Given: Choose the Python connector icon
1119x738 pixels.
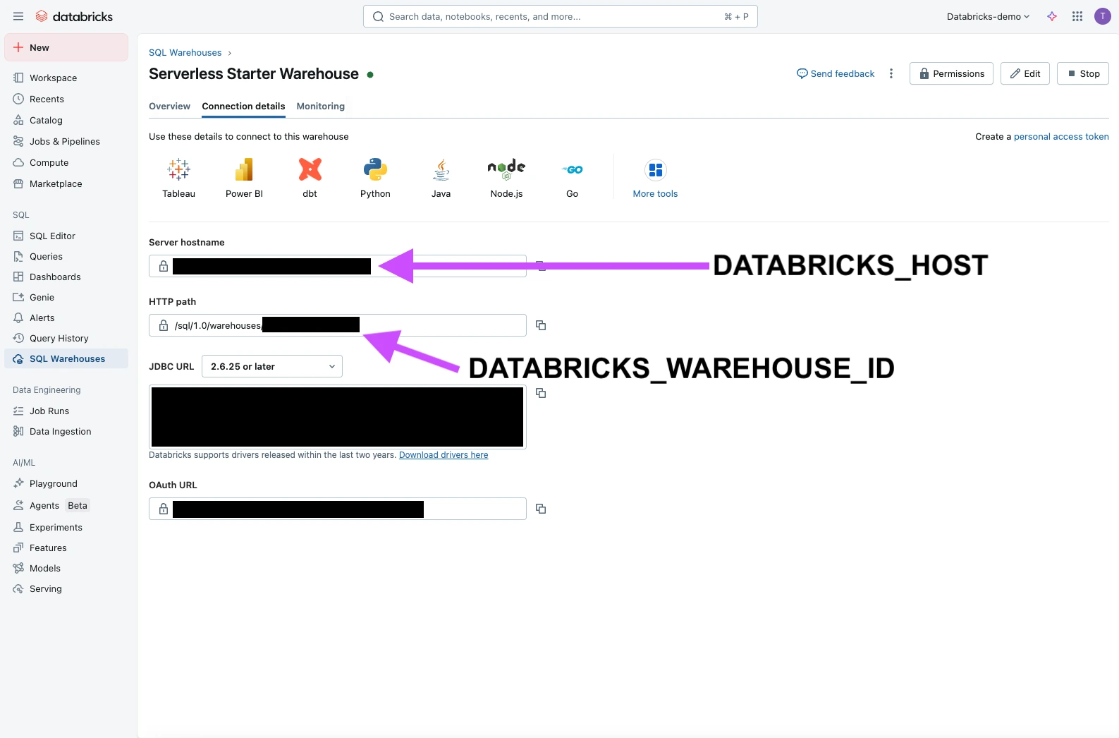Looking at the screenshot, I should point(375,170).
